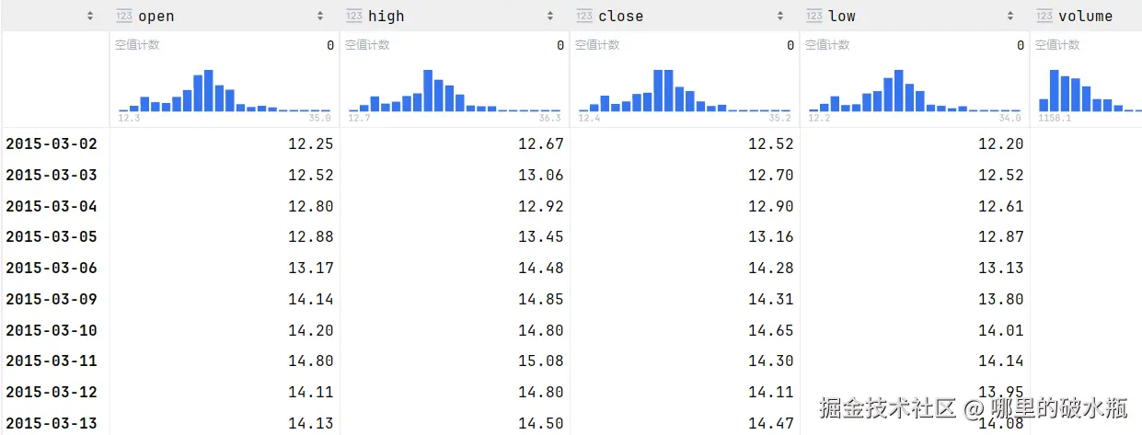This screenshot has width=1142, height=435.
Task: Click high value 14.50
Action: pos(541,423)
